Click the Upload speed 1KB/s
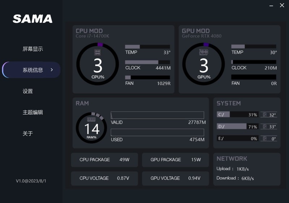This screenshot has width=289, height=203. [x=243, y=169]
